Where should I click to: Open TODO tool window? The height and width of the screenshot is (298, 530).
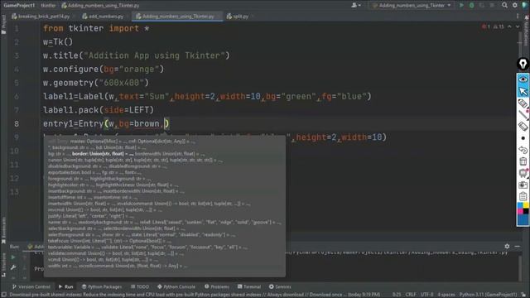tap(140, 286)
